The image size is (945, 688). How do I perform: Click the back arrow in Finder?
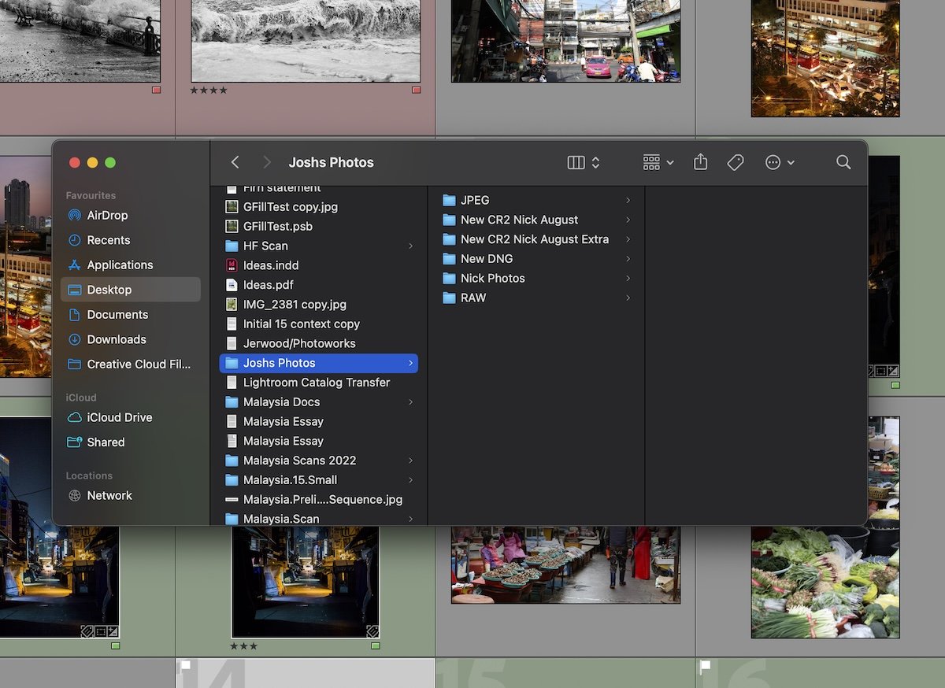pyautogui.click(x=235, y=162)
